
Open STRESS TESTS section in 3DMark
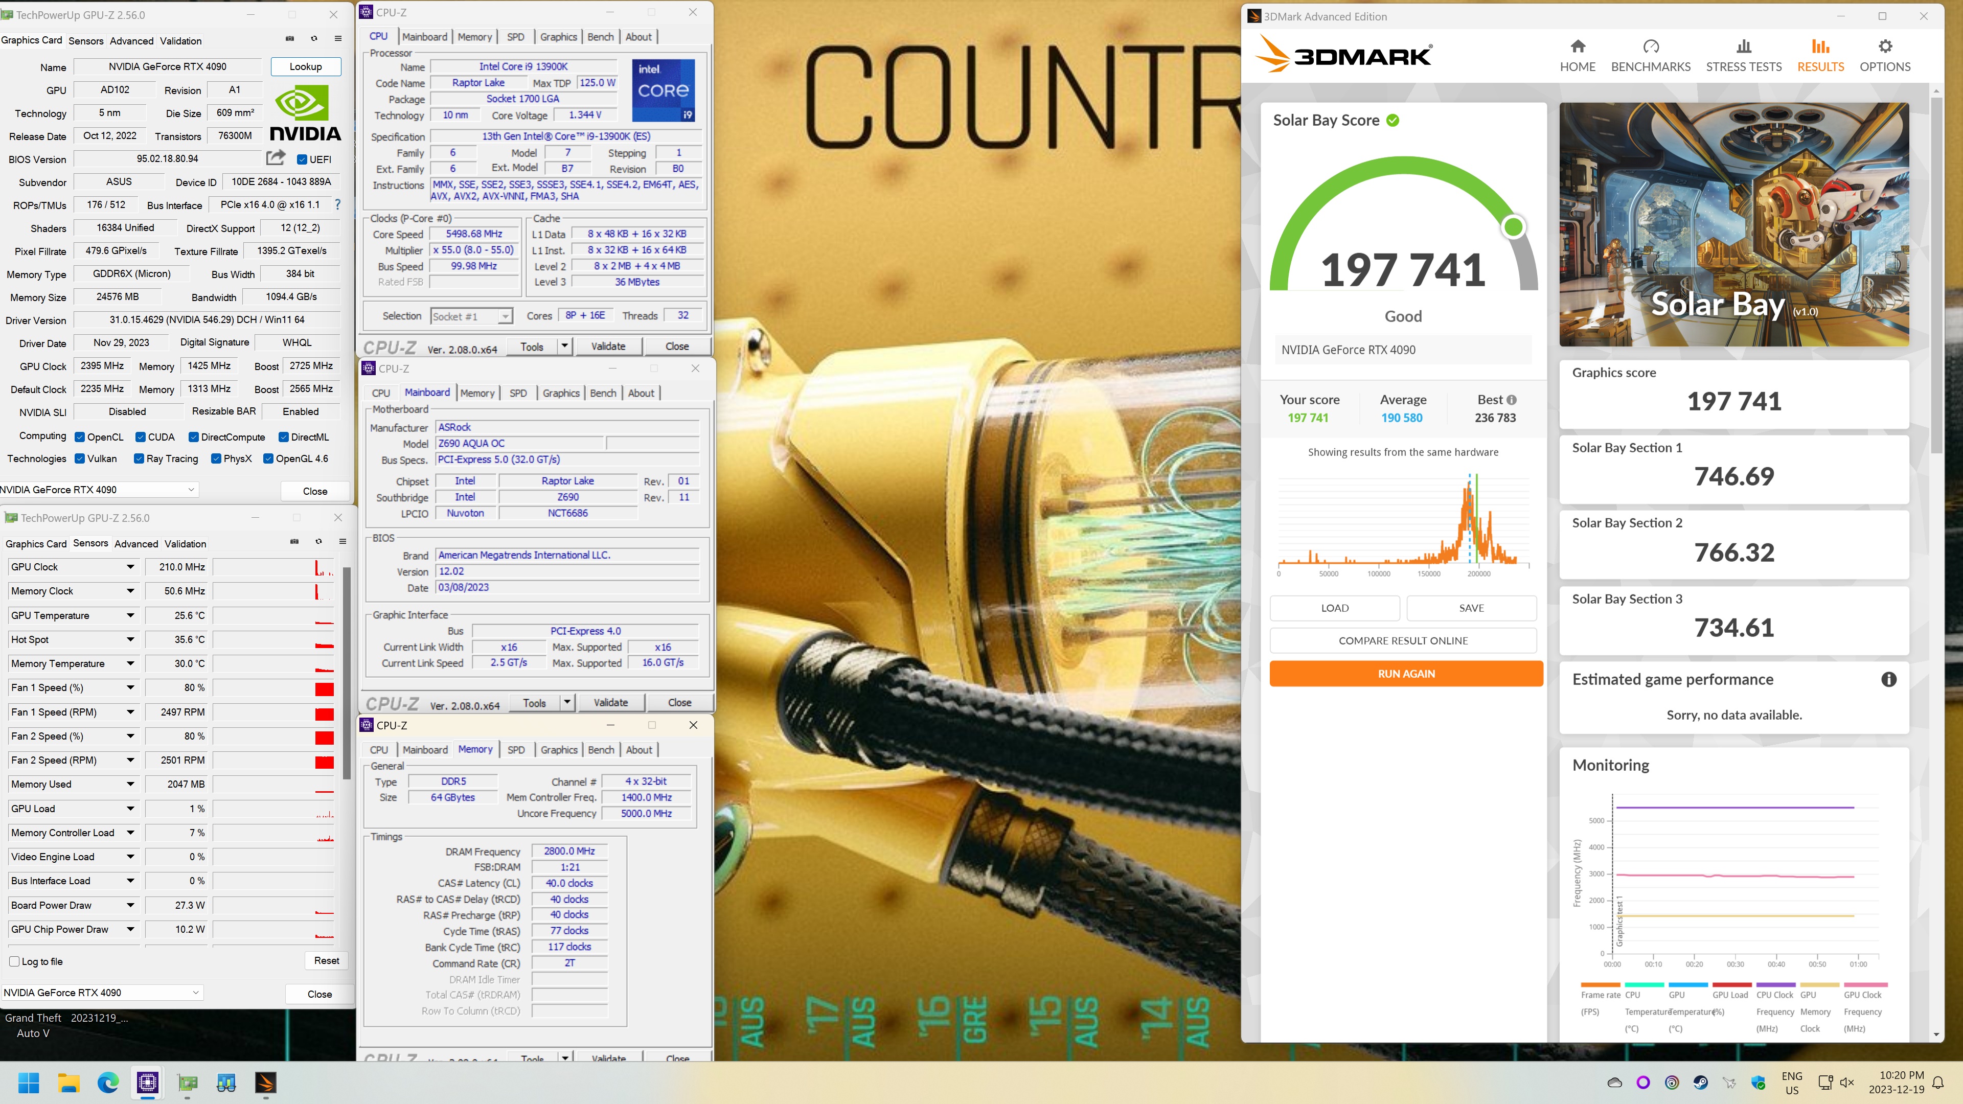pos(1744,56)
